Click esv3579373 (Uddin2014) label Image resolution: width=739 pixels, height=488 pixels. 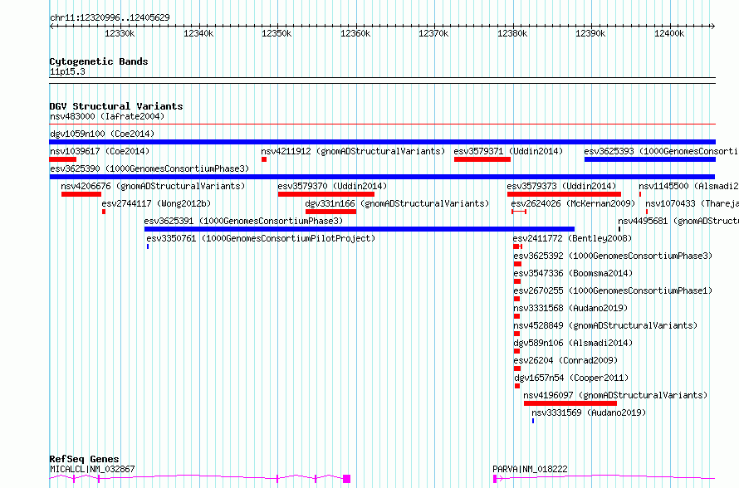(561, 186)
